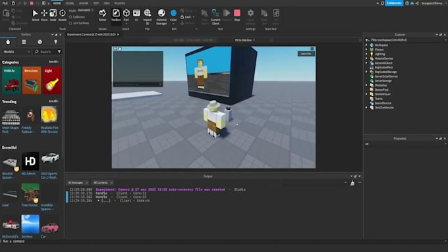The height and width of the screenshot is (252, 448).
Task: Switch to the MODEL ribbon tab
Action: pos(70,3)
